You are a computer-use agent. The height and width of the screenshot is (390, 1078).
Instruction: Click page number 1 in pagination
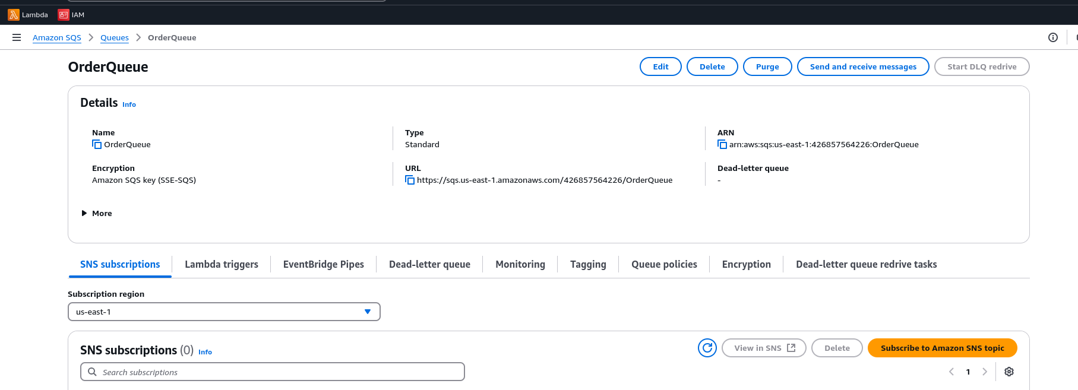pos(968,372)
